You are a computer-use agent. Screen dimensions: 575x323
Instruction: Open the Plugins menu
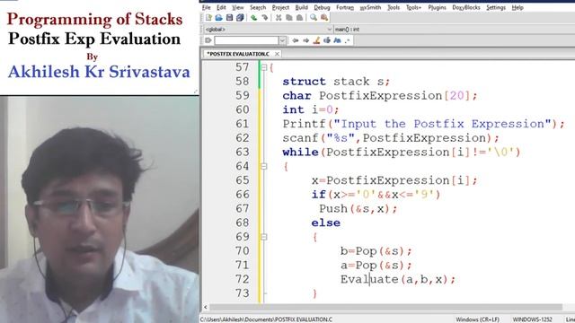(x=437, y=7)
